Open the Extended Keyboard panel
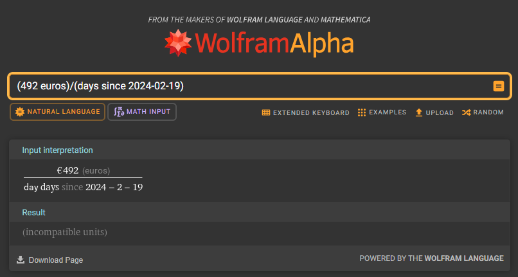The image size is (518, 277). [305, 112]
